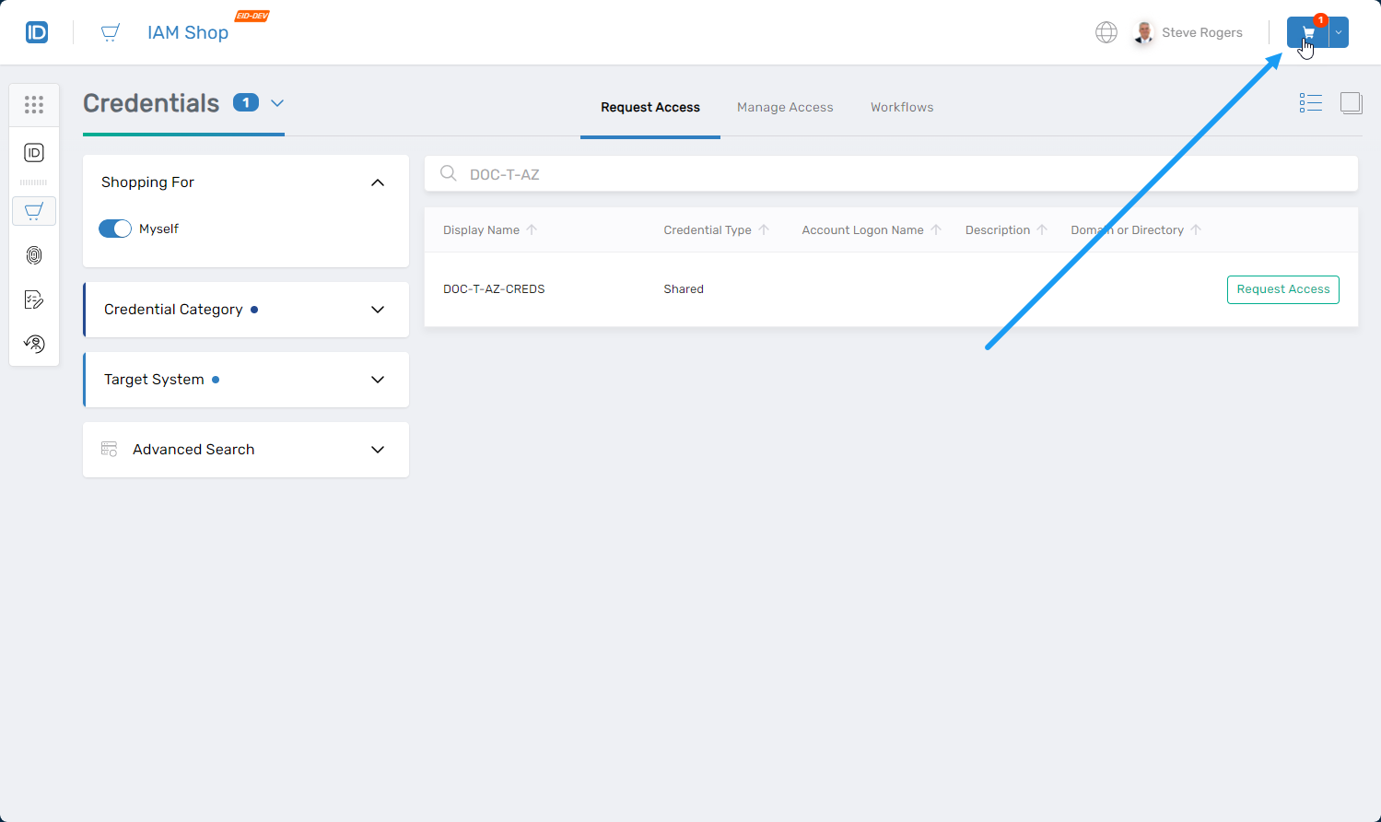Open the Credentials dropdown chevron

pos(277,103)
